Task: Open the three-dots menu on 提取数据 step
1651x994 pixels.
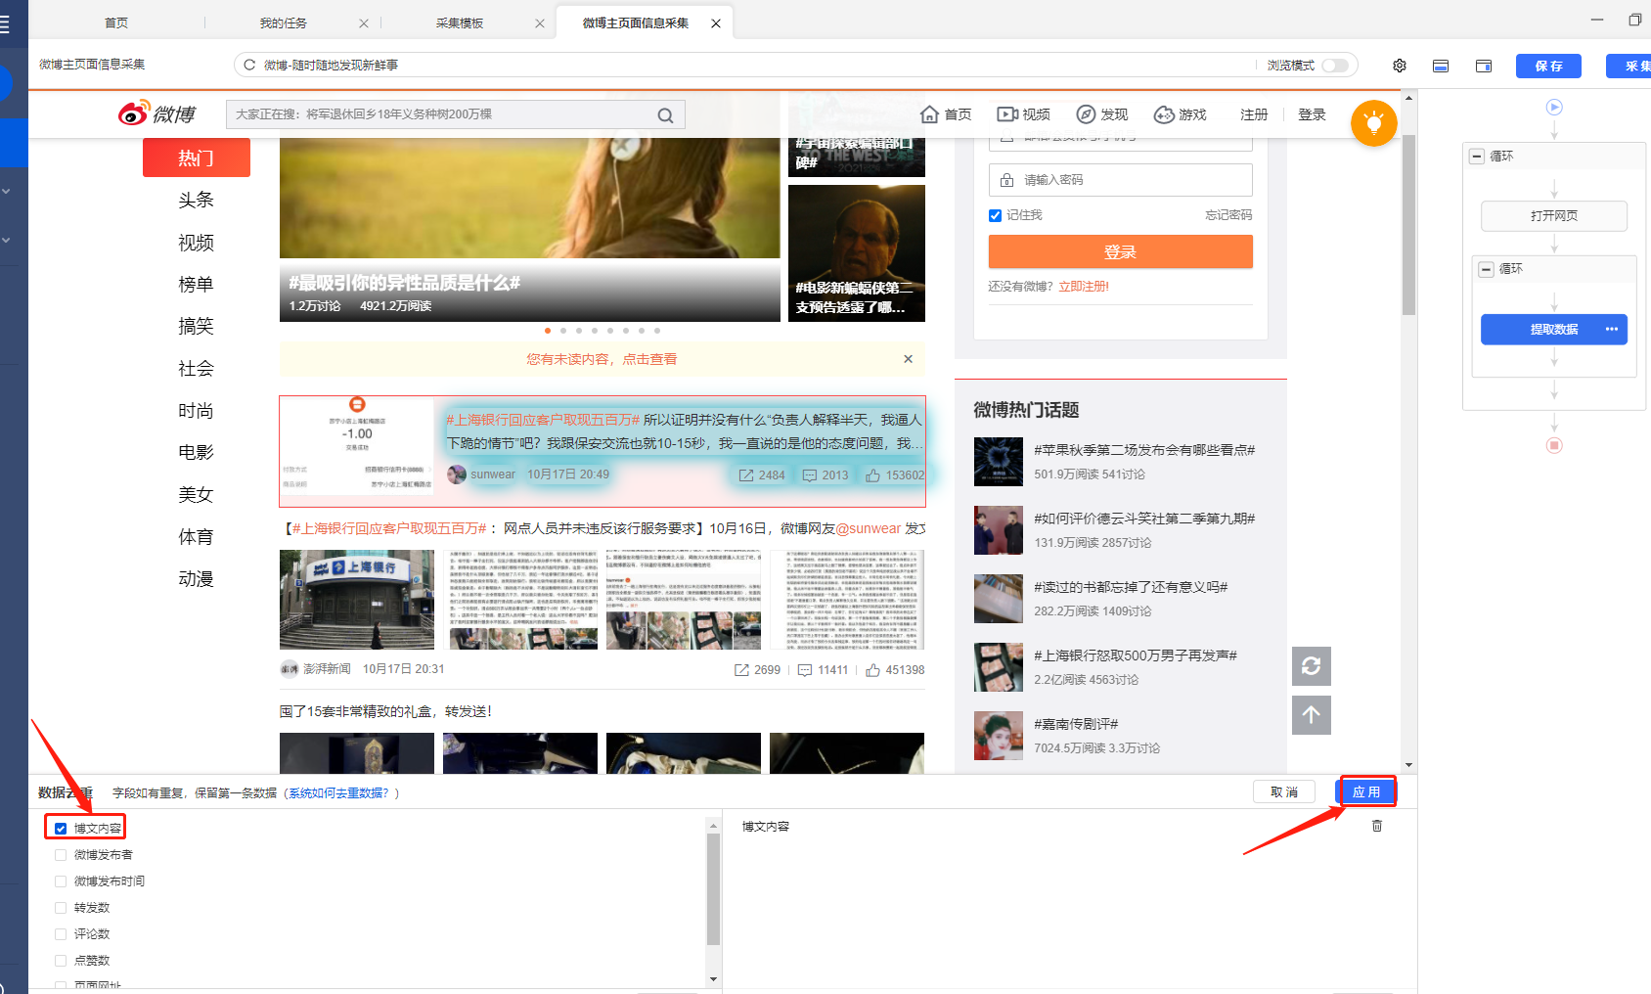Action: point(1612,330)
